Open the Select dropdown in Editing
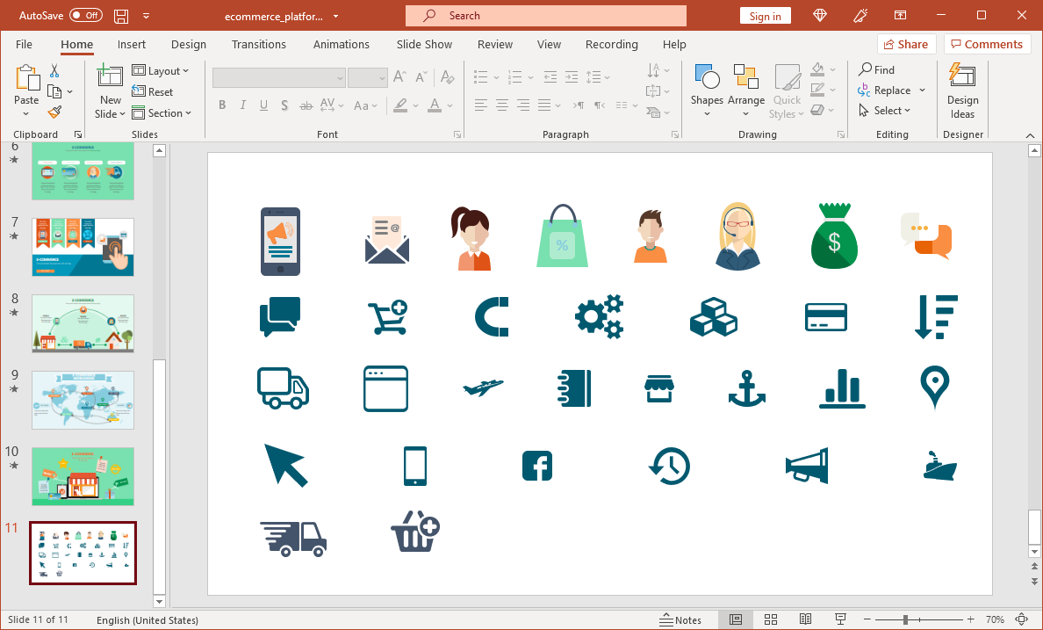Image resolution: width=1043 pixels, height=630 pixels. tap(885, 111)
